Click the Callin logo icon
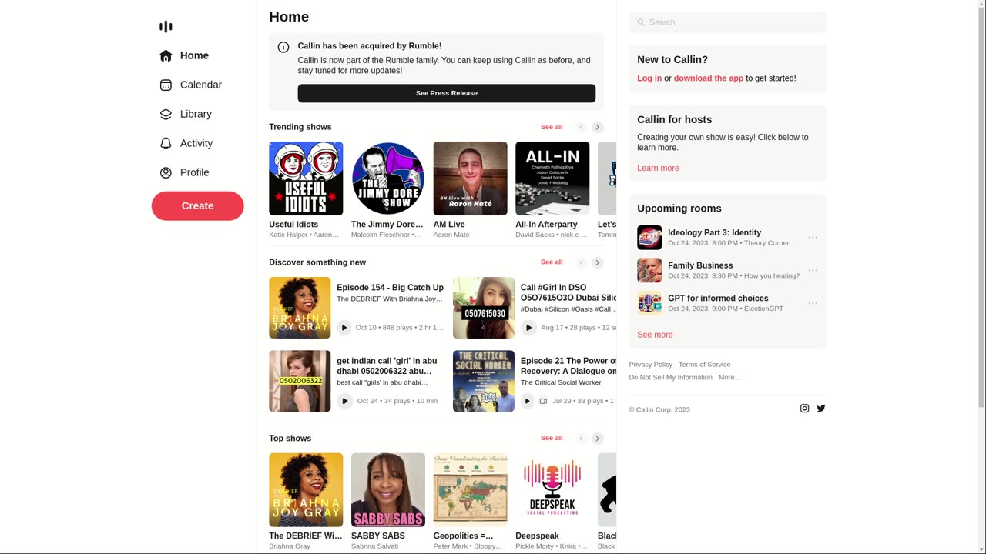The width and height of the screenshot is (986, 554). tap(166, 27)
